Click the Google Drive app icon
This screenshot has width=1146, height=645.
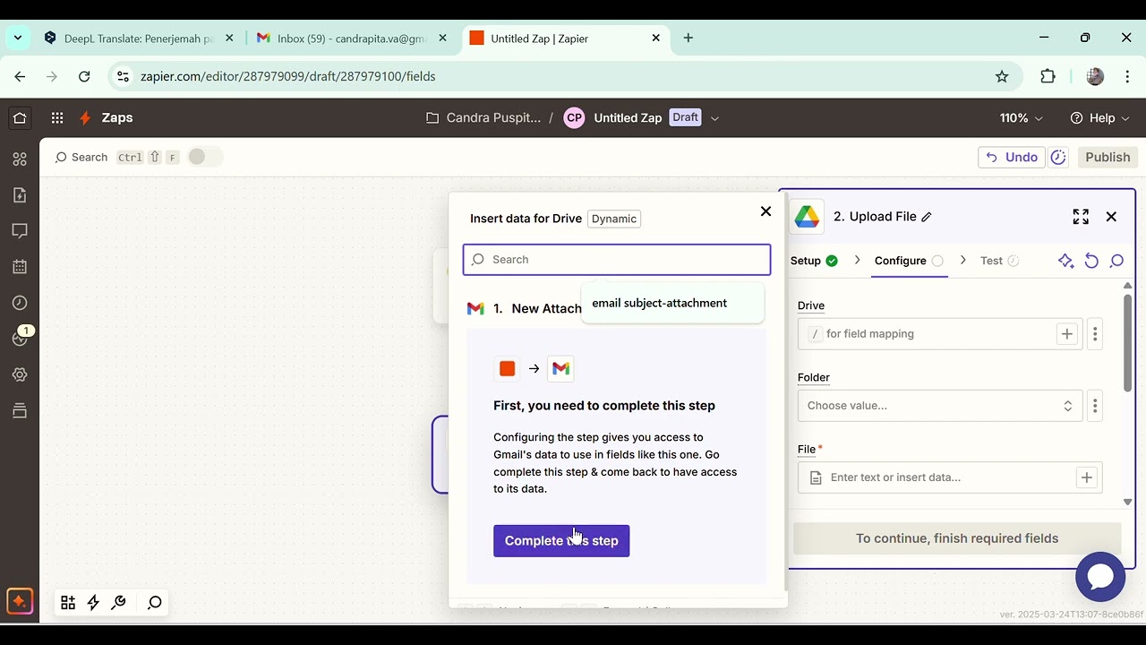[x=807, y=217]
